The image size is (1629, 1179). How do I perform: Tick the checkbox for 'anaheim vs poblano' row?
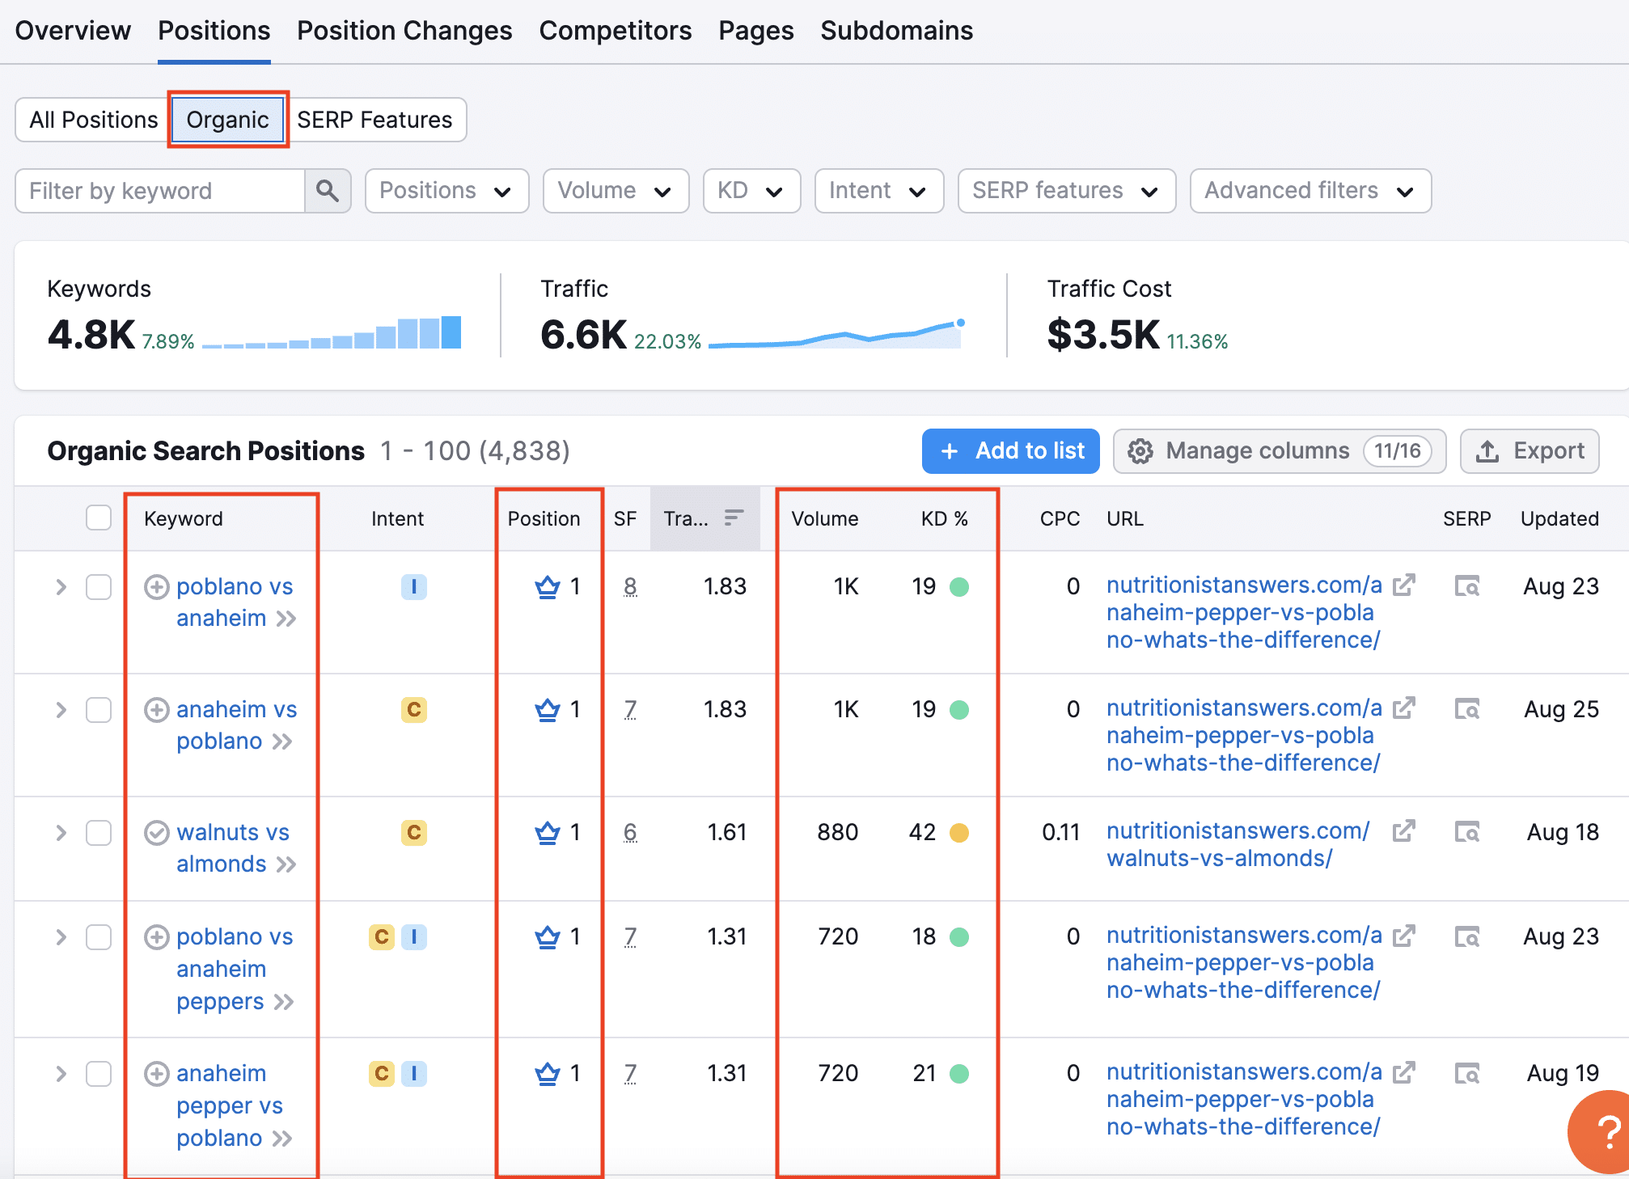tap(99, 710)
